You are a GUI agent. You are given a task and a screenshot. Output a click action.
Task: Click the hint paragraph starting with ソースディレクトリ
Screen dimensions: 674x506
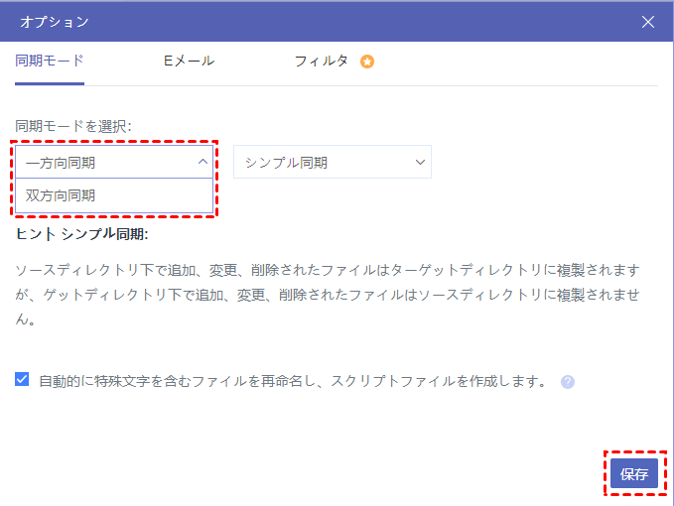point(328,295)
